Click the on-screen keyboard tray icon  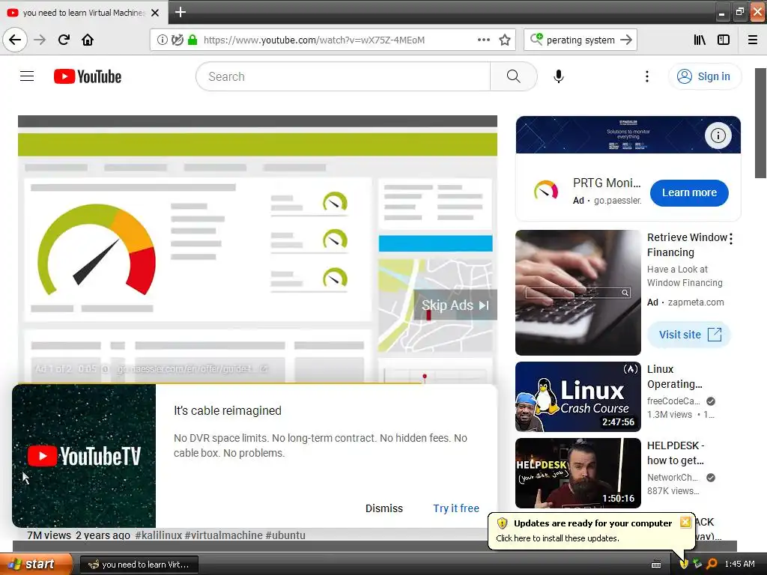(656, 565)
